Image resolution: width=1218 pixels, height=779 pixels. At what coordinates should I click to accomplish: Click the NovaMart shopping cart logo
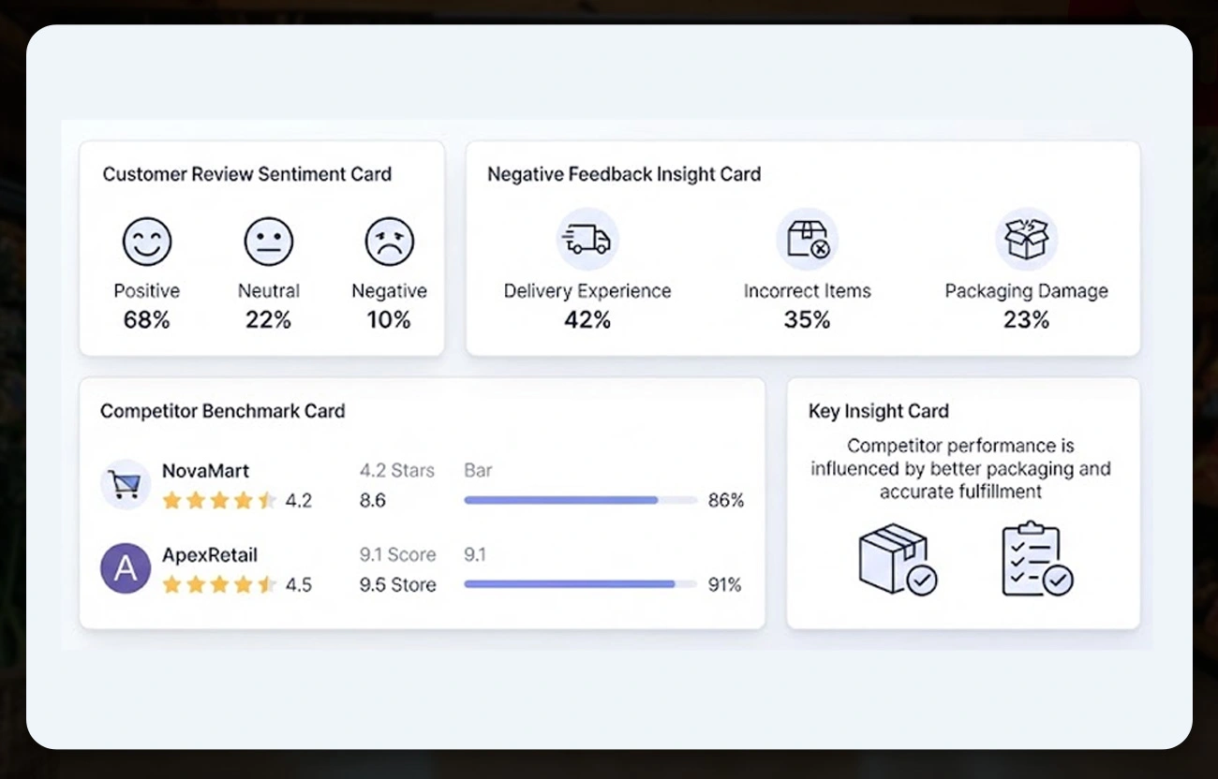coord(126,484)
